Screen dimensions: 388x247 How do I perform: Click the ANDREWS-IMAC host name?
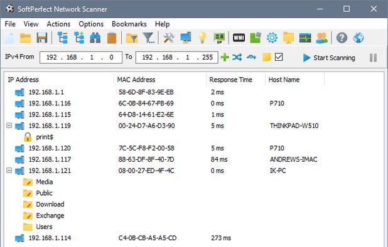[293, 159]
